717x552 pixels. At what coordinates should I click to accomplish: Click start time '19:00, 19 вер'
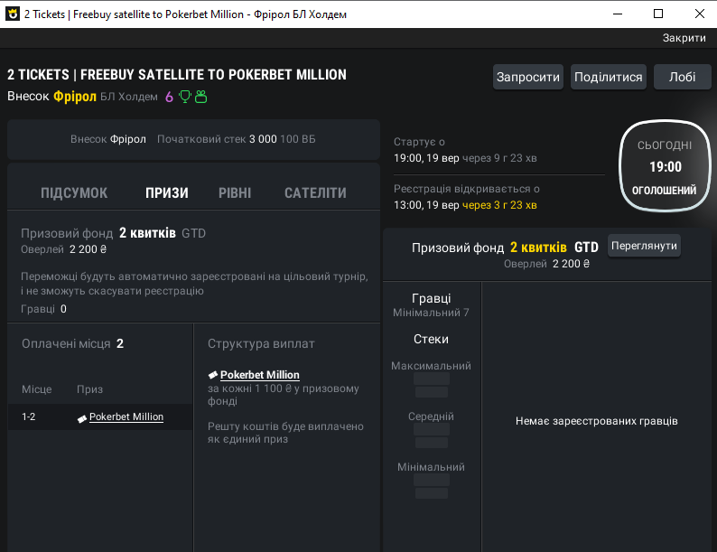[x=426, y=158]
